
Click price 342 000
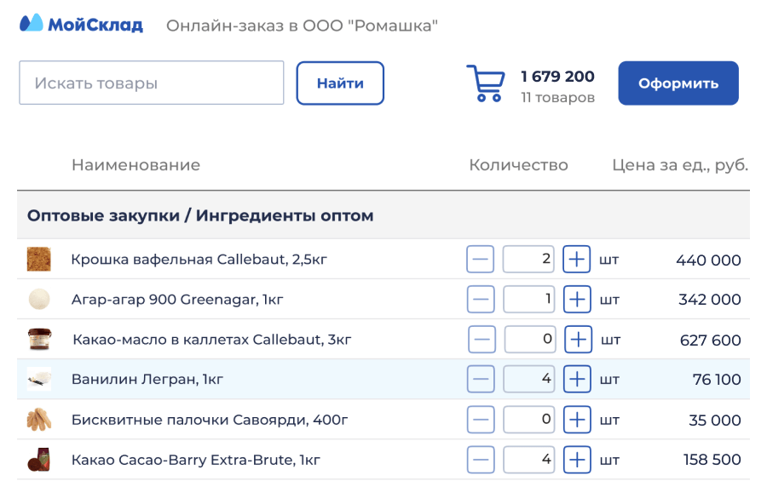709,299
